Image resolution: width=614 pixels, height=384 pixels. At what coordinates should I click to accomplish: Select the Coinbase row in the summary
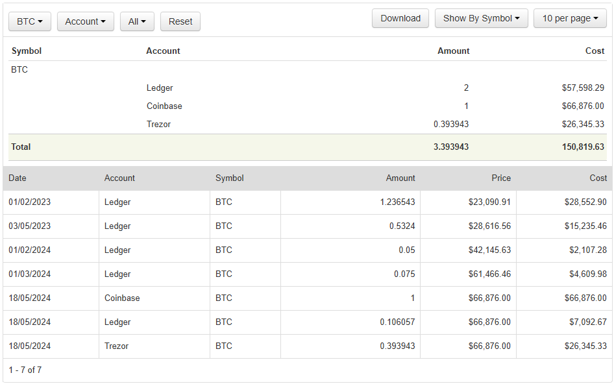308,106
